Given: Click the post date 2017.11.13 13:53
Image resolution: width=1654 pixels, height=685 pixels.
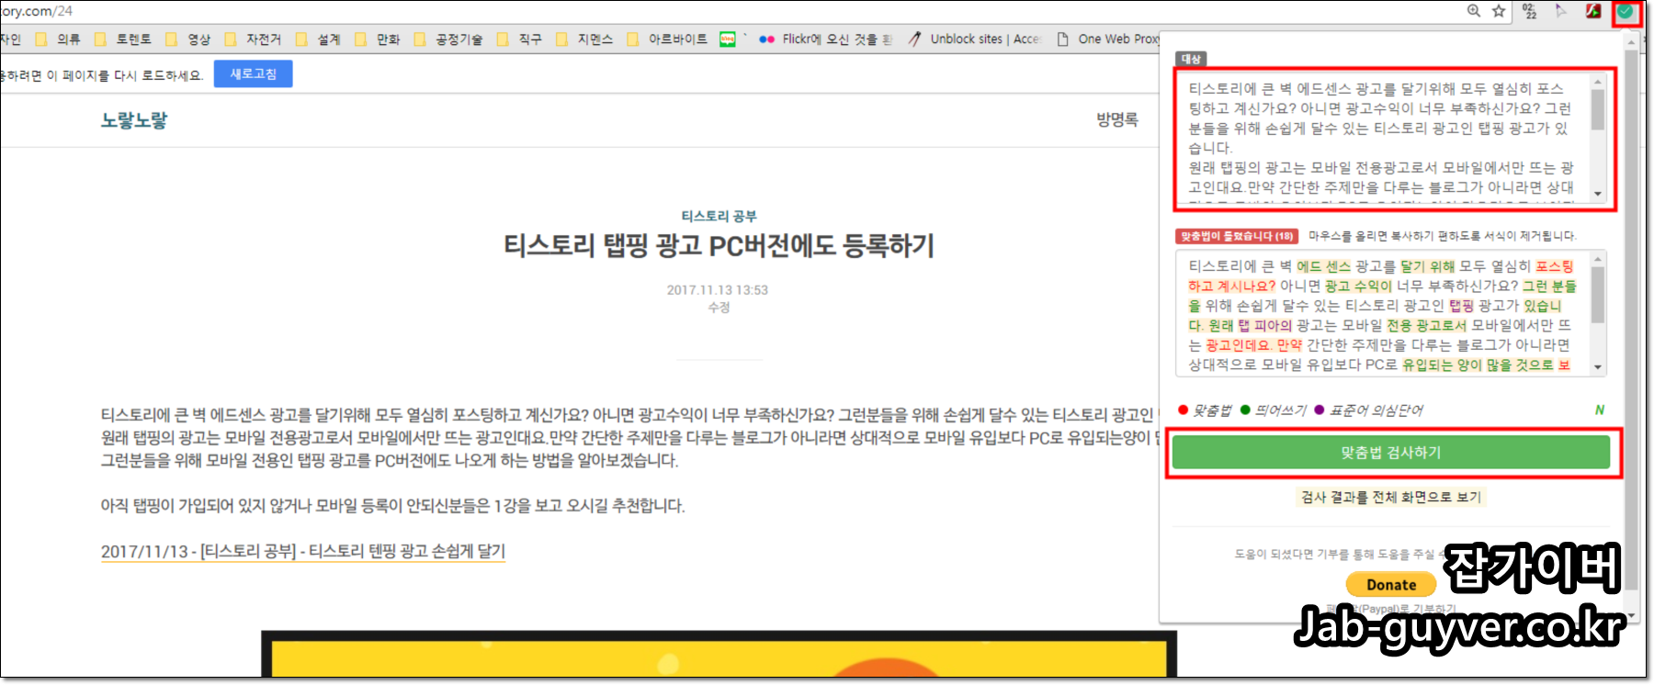Looking at the screenshot, I should point(718,290).
